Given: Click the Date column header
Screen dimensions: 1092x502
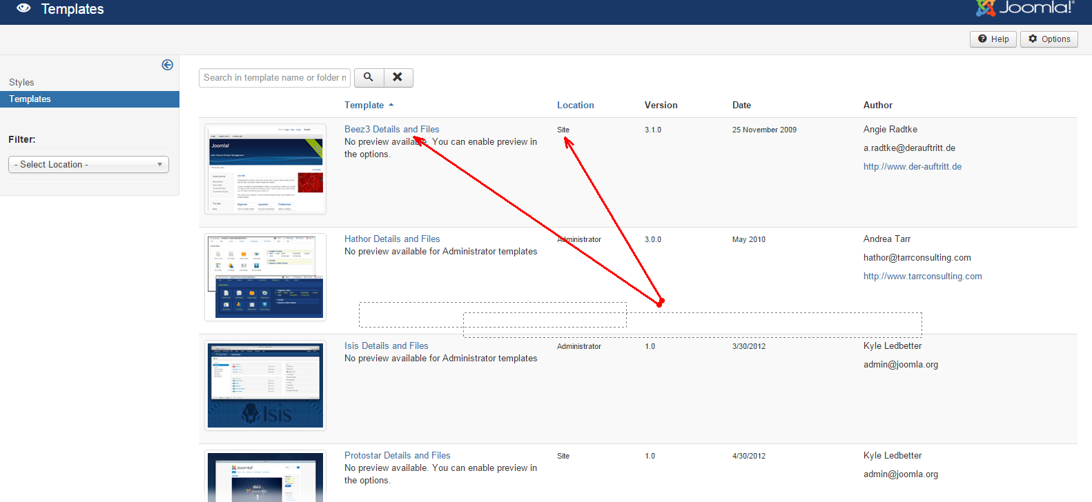Looking at the screenshot, I should [741, 105].
